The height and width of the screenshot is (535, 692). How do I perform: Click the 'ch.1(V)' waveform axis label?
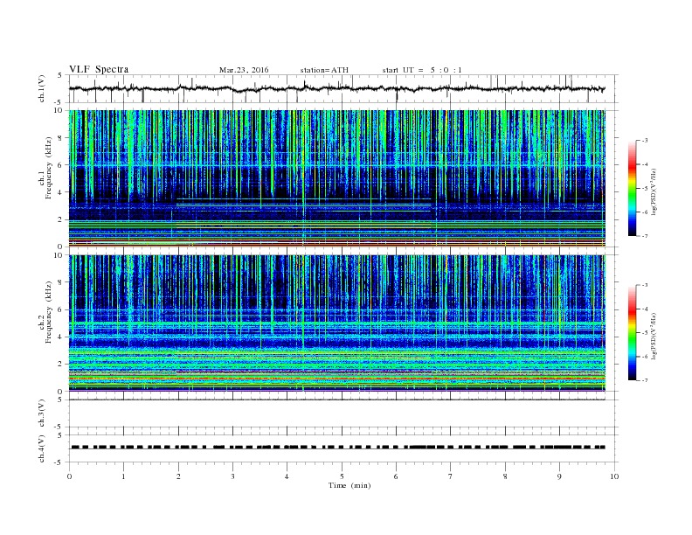[x=41, y=88]
